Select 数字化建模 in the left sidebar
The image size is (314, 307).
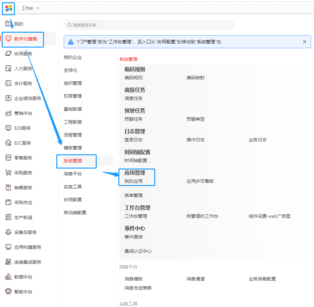click(x=25, y=39)
